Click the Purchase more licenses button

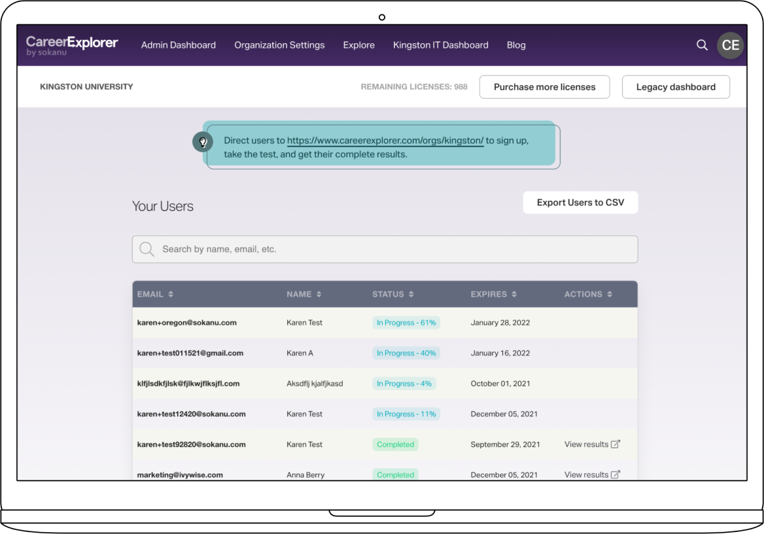544,86
